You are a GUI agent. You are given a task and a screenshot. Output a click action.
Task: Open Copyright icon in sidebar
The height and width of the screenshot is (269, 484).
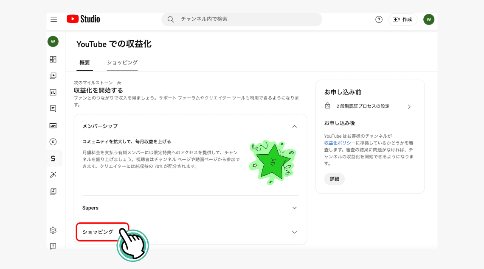pos(53,142)
